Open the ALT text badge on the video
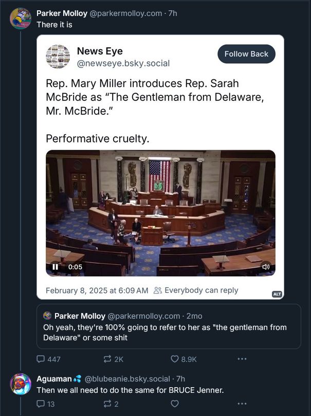The image size is (311, 416). click(x=275, y=293)
